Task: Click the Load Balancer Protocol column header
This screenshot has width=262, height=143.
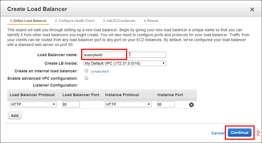Action: pyautogui.click(x=33, y=95)
